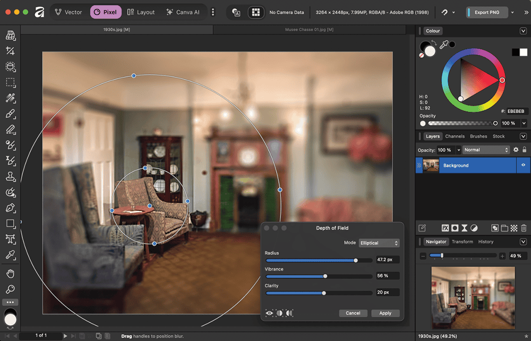Select the Crop tool
Image resolution: width=531 pixels, height=341 pixels.
[x=10, y=51]
